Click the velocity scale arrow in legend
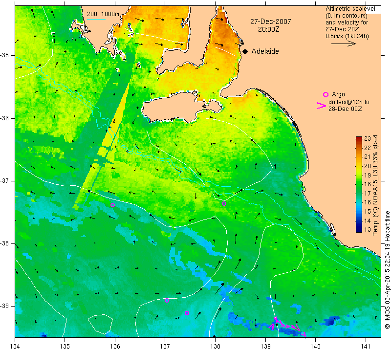The height and width of the screenshot is (352, 391). click(344, 44)
